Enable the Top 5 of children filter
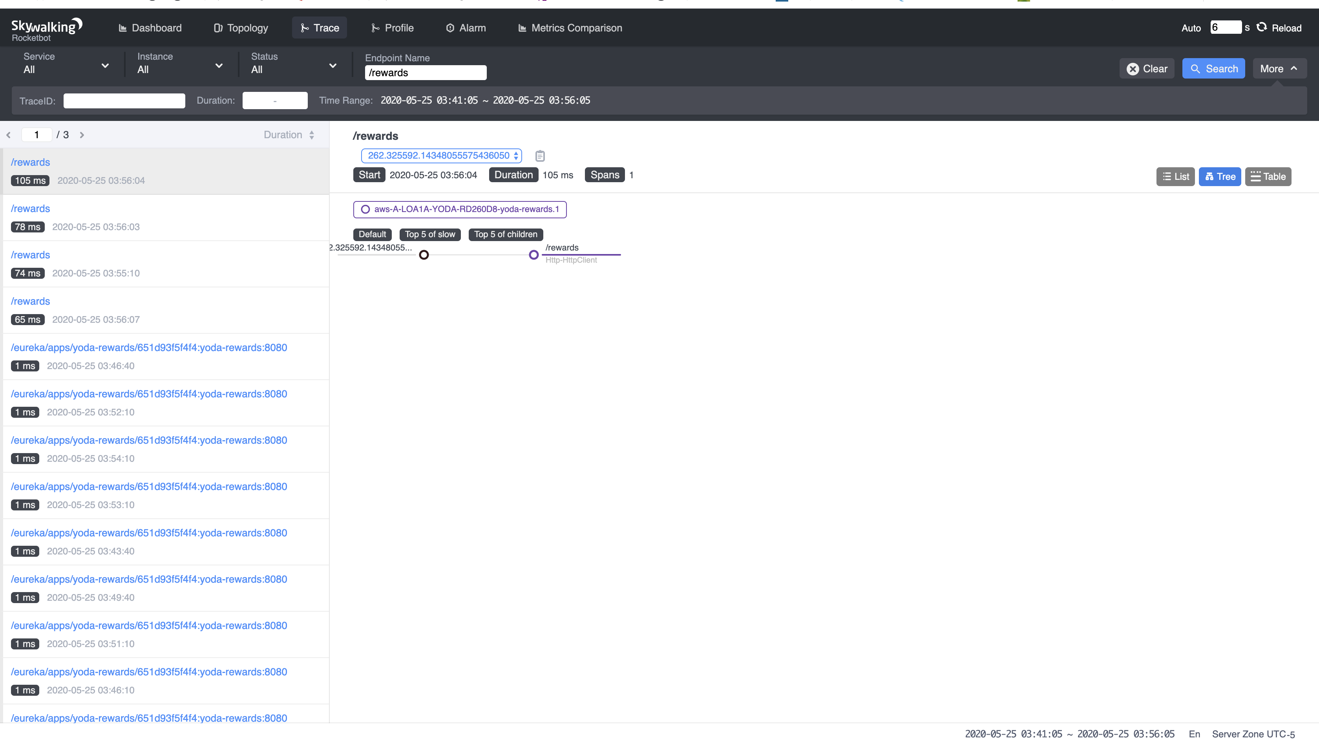Screen dimensions: 1319x746 [505, 234]
